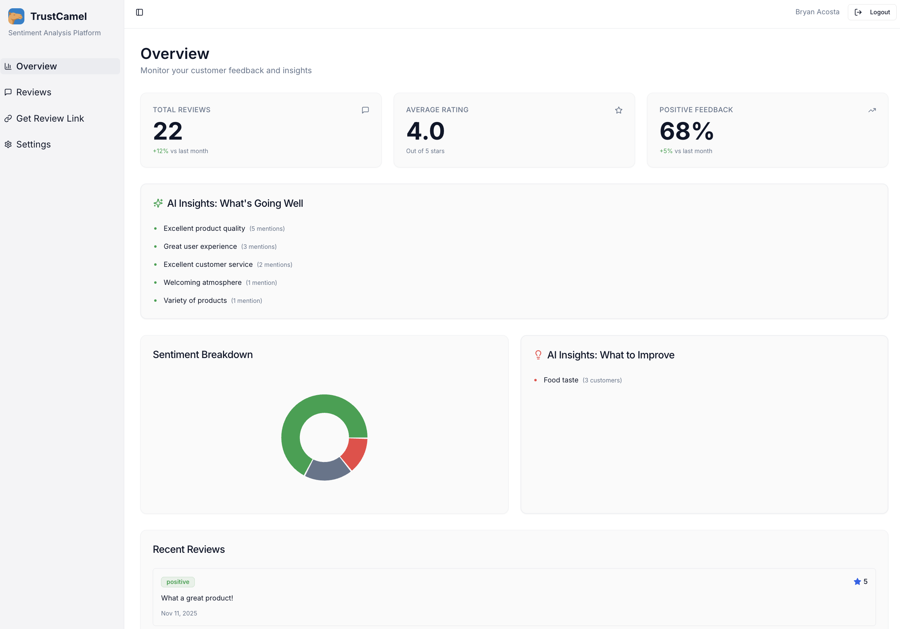Click the TrustCamel camel logo
The width and height of the screenshot is (900, 629).
pyautogui.click(x=16, y=17)
